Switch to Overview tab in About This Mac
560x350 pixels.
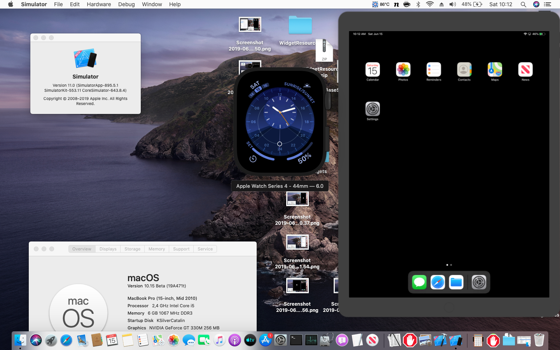(x=82, y=249)
